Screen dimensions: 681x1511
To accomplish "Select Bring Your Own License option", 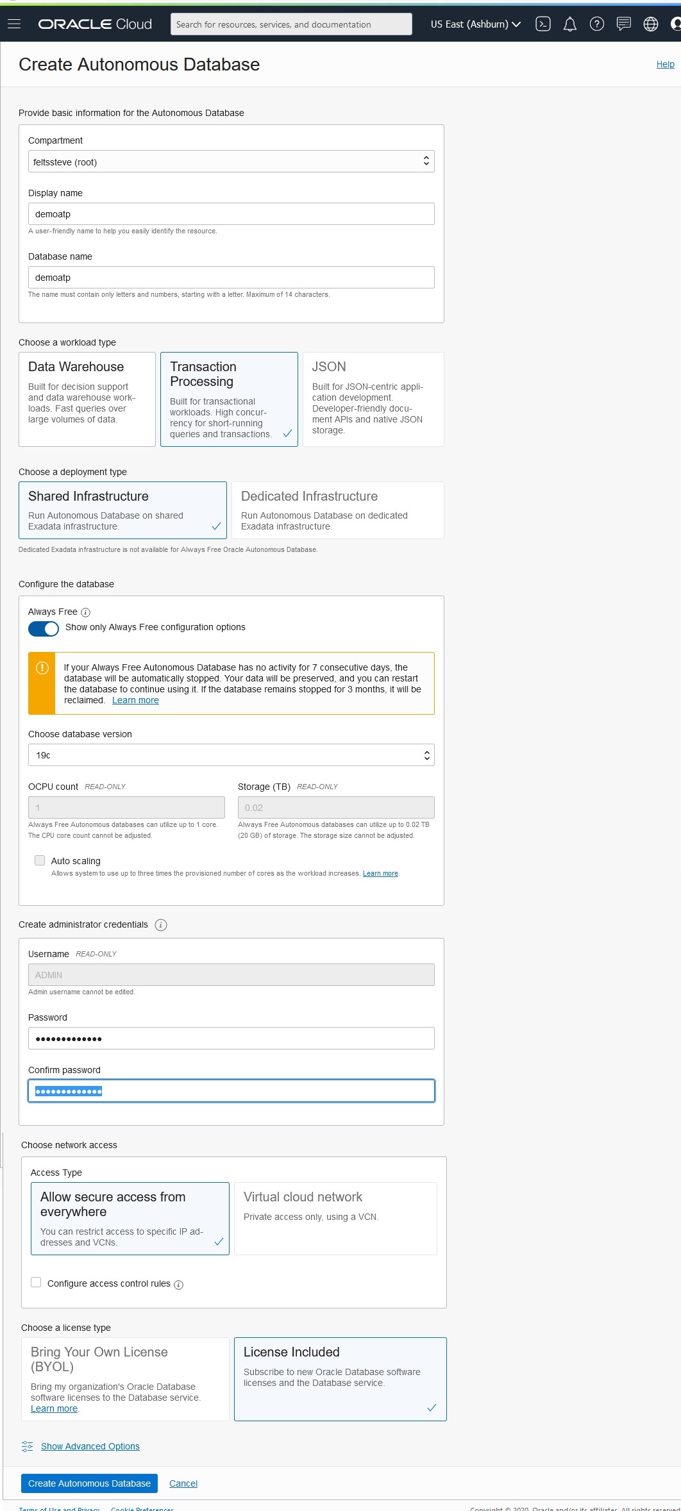I will click(x=125, y=1379).
